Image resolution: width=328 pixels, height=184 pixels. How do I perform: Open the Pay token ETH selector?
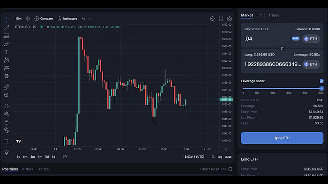coord(311,39)
